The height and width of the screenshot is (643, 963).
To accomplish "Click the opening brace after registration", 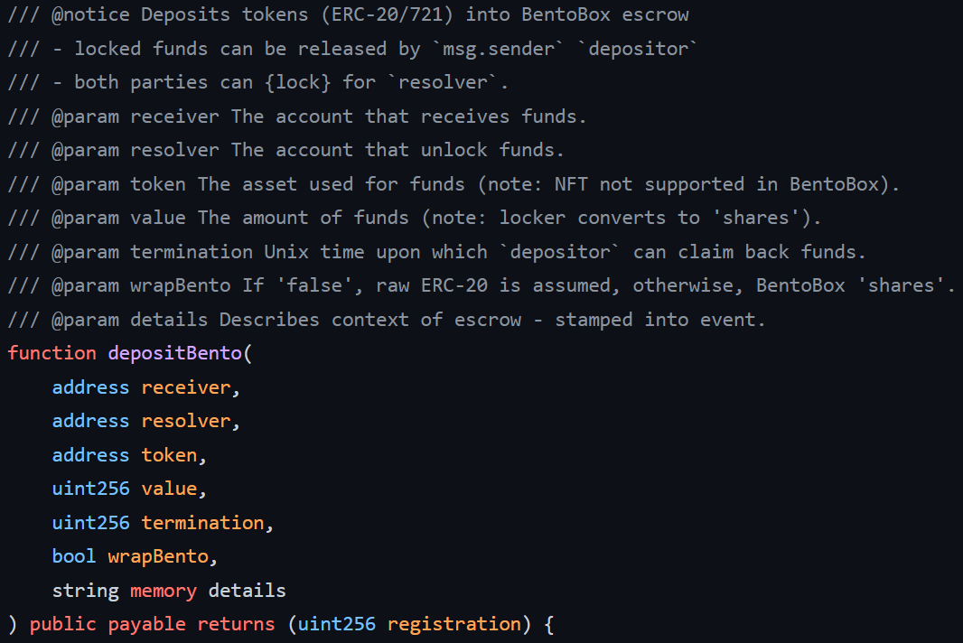I will (x=549, y=625).
